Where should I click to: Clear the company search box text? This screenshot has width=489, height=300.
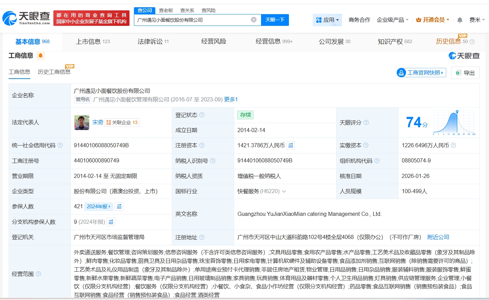click(254, 20)
